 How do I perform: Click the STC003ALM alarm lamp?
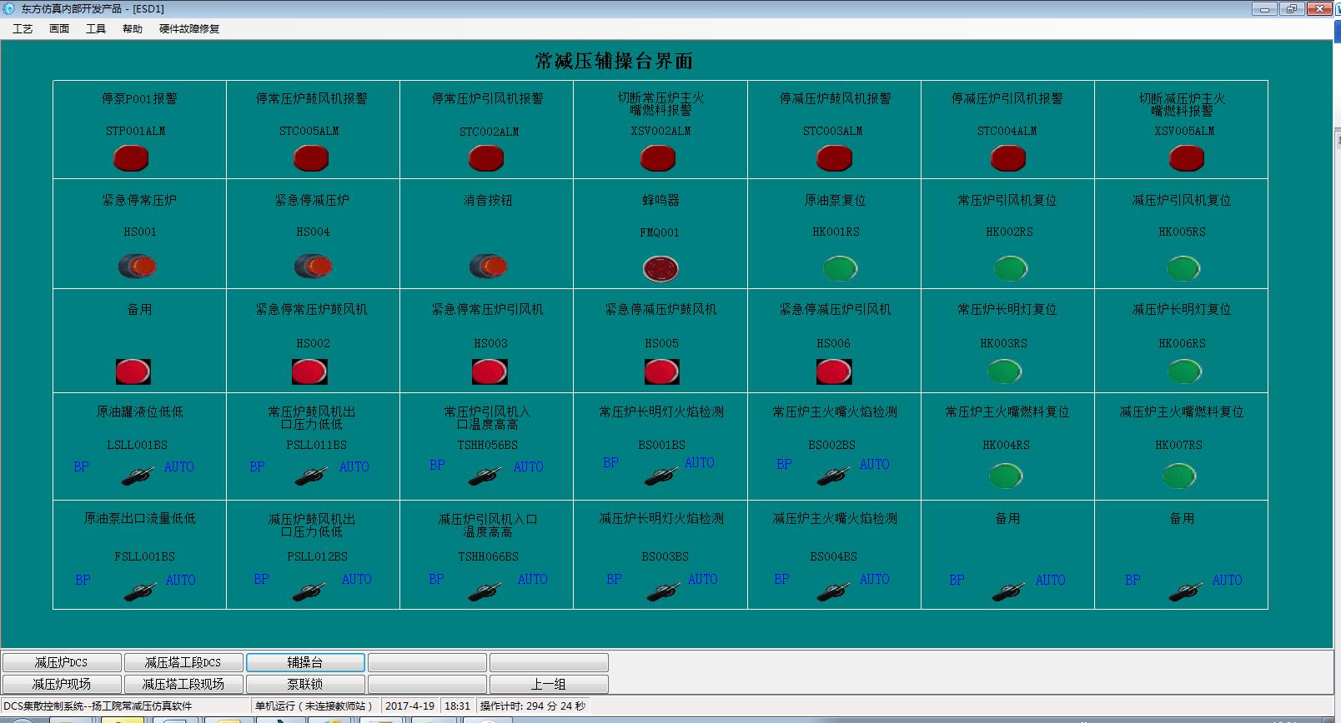coord(834,157)
